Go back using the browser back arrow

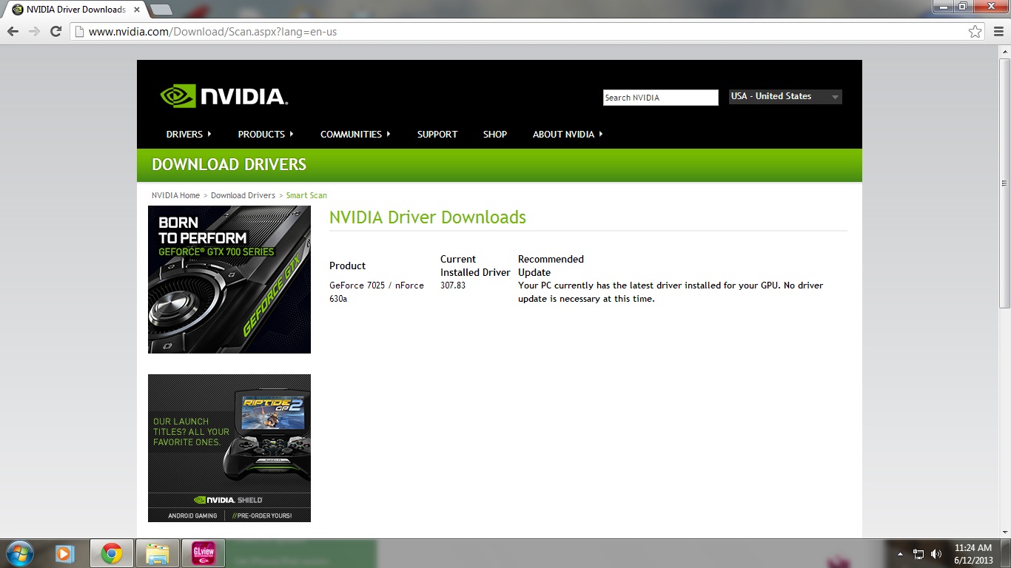point(13,31)
